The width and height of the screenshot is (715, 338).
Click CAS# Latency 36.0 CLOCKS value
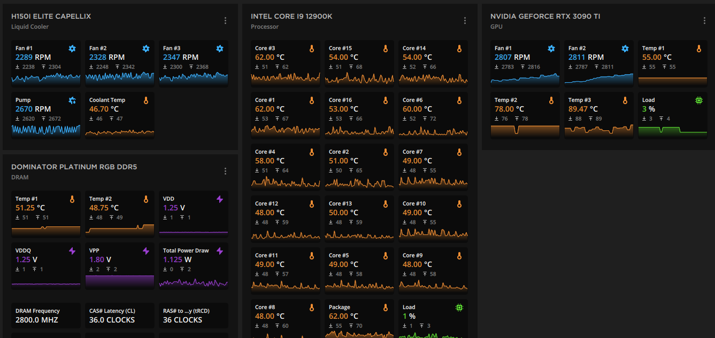pos(112,320)
